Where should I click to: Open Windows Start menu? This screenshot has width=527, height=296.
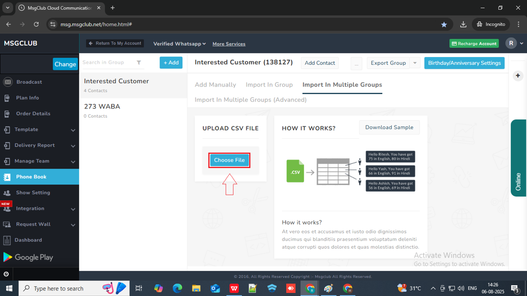click(9, 288)
